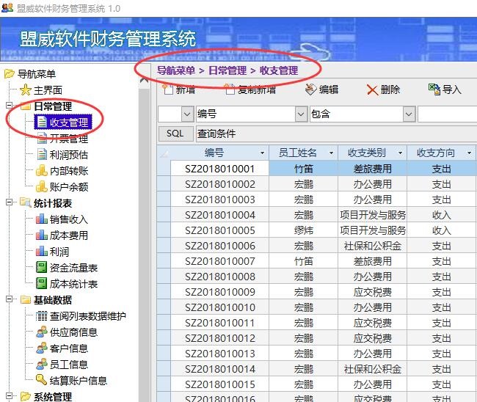Click the 客户信息 people icon
Viewport: 477px width, 402px height.
pos(42,348)
